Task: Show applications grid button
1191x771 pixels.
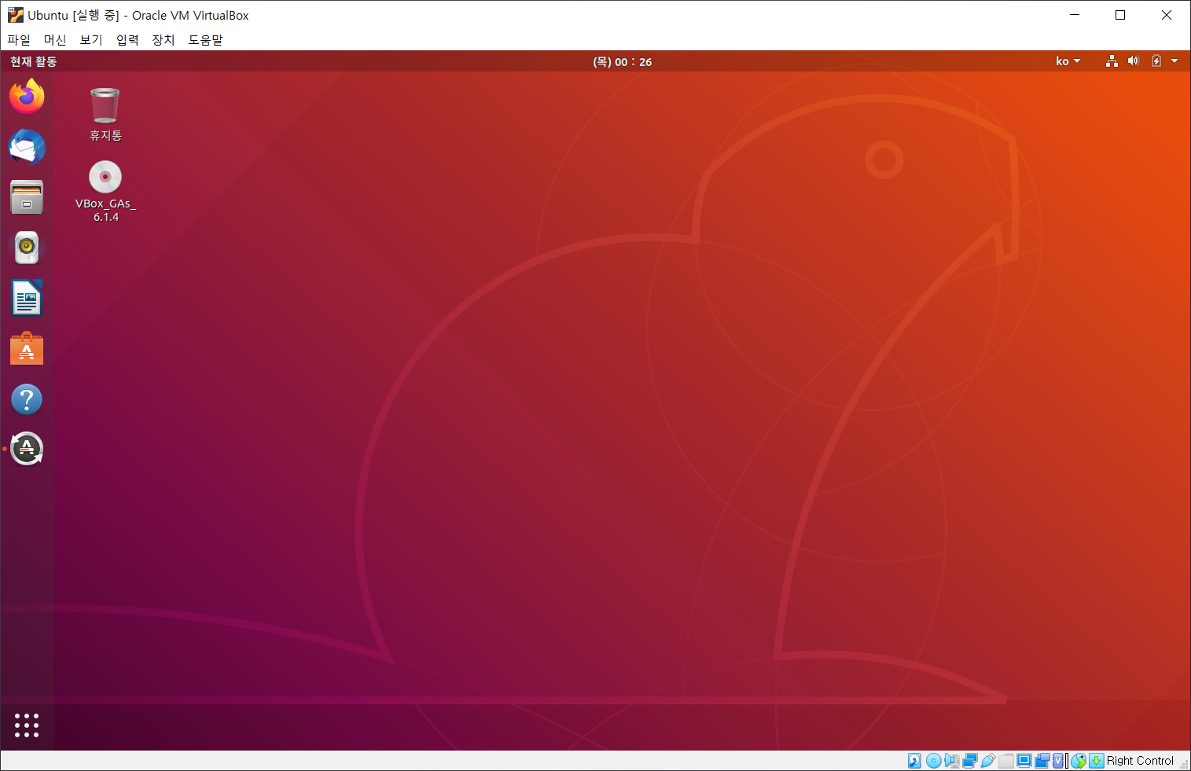Action: coord(27,725)
